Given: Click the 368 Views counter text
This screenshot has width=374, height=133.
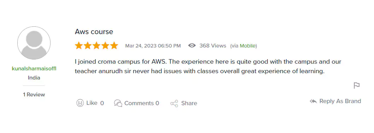Looking at the screenshot, I should coord(213,46).
